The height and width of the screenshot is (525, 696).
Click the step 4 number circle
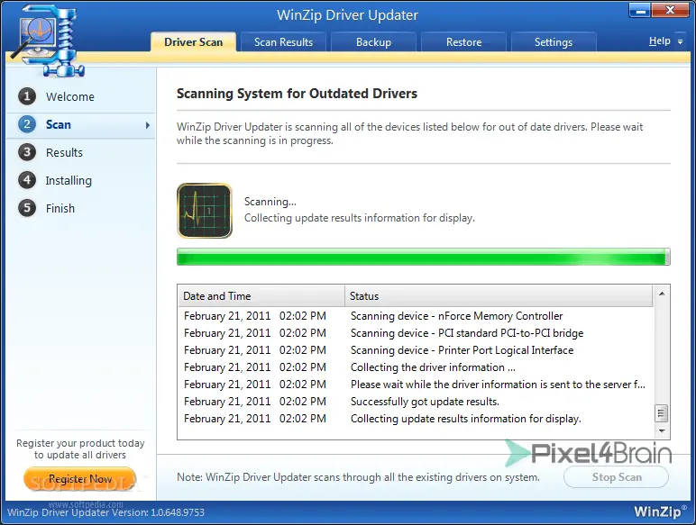click(x=27, y=180)
